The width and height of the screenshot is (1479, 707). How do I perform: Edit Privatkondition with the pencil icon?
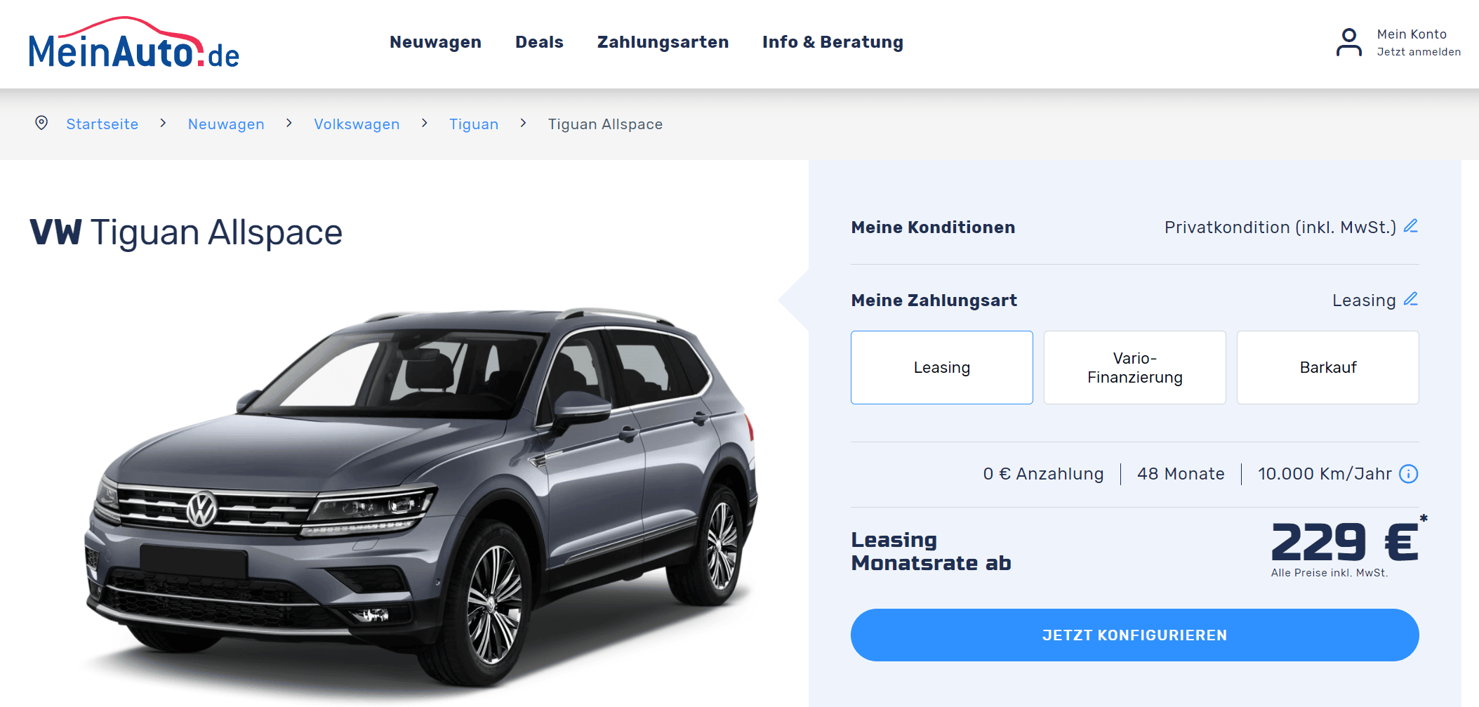[x=1411, y=226]
